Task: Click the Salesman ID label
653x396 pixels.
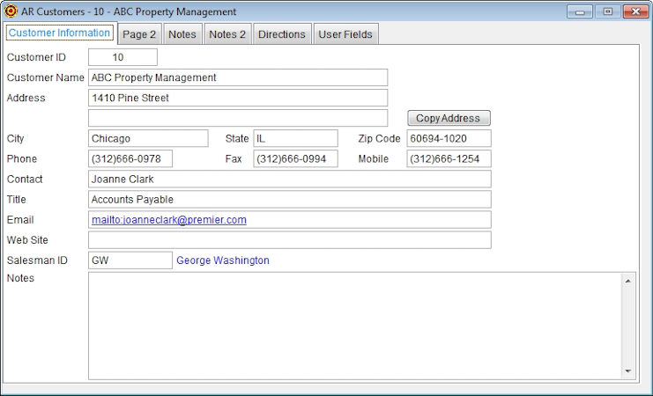Action: pyautogui.click(x=37, y=260)
